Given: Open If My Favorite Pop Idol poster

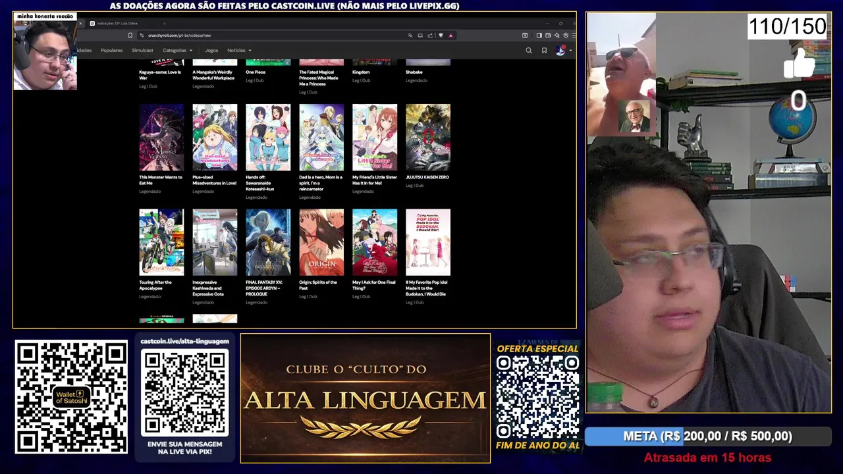Looking at the screenshot, I should click(x=428, y=242).
